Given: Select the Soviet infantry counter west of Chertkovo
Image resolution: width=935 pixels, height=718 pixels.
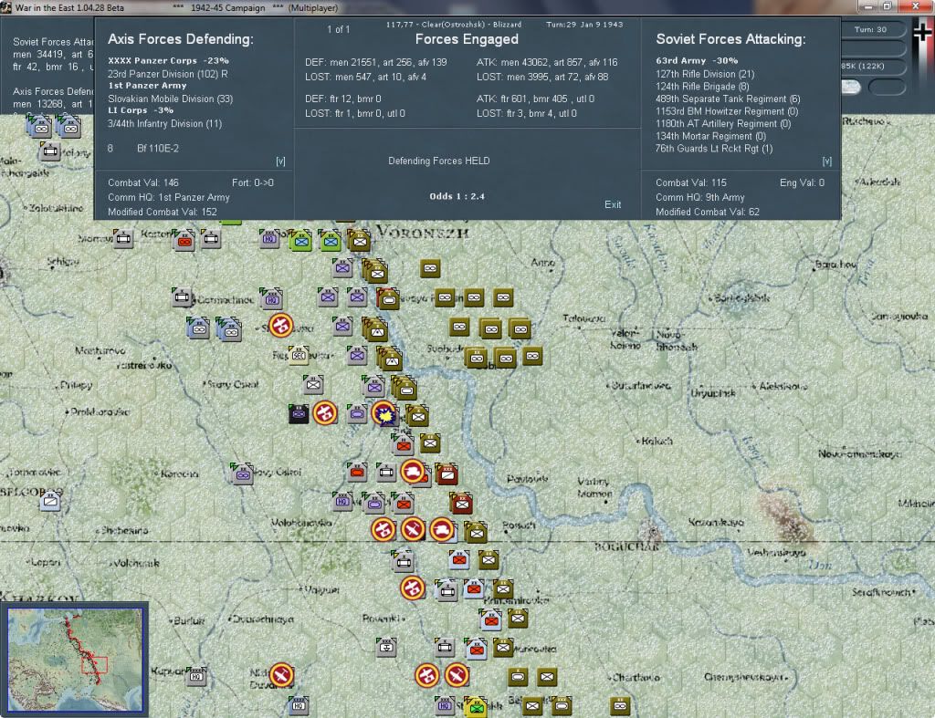Looking at the screenshot, I should point(547,677).
